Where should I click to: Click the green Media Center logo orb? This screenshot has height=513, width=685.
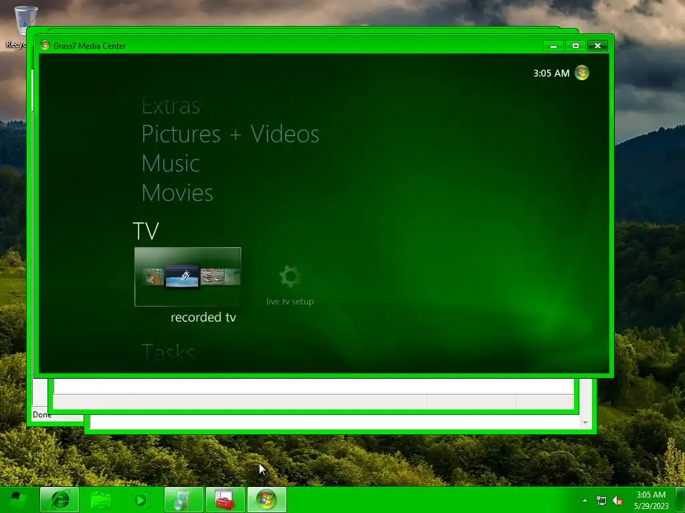pos(582,73)
